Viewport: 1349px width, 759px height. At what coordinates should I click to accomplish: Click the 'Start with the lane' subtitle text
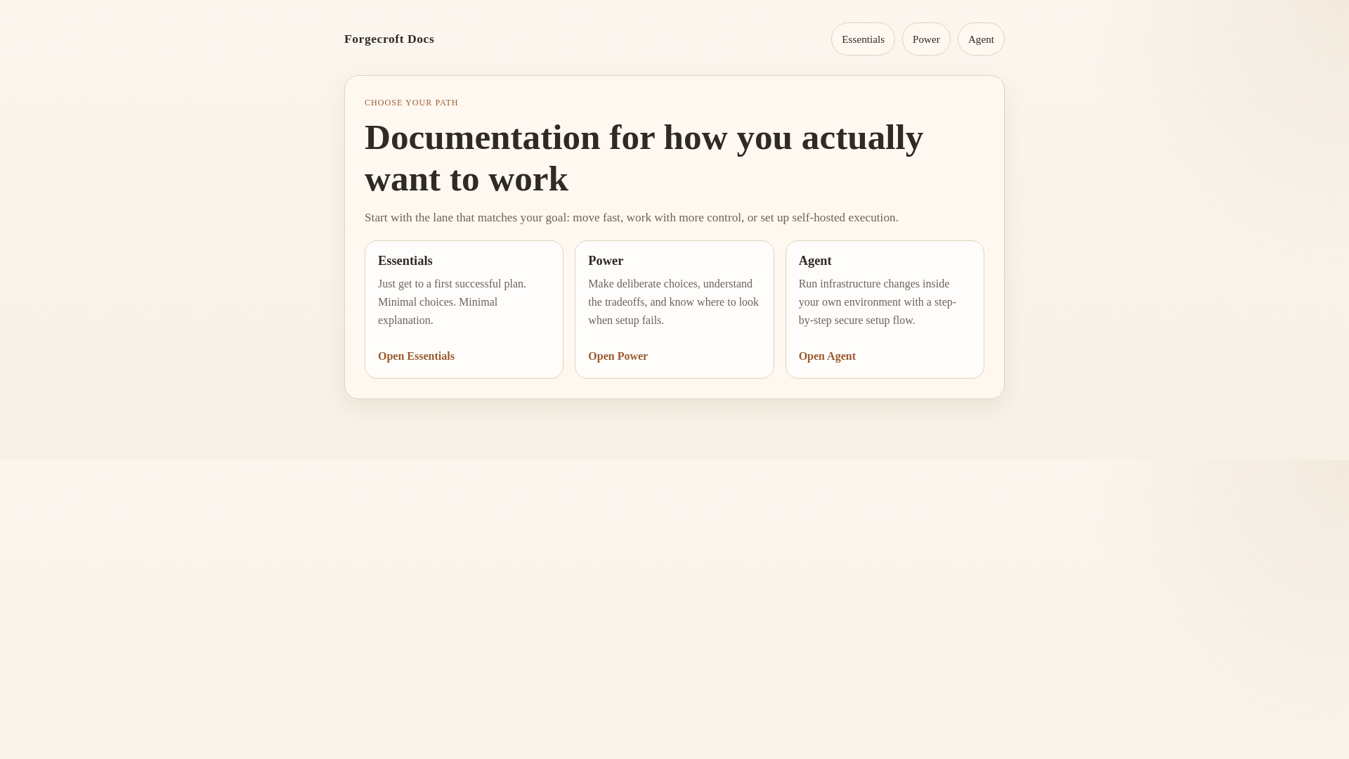click(x=632, y=218)
